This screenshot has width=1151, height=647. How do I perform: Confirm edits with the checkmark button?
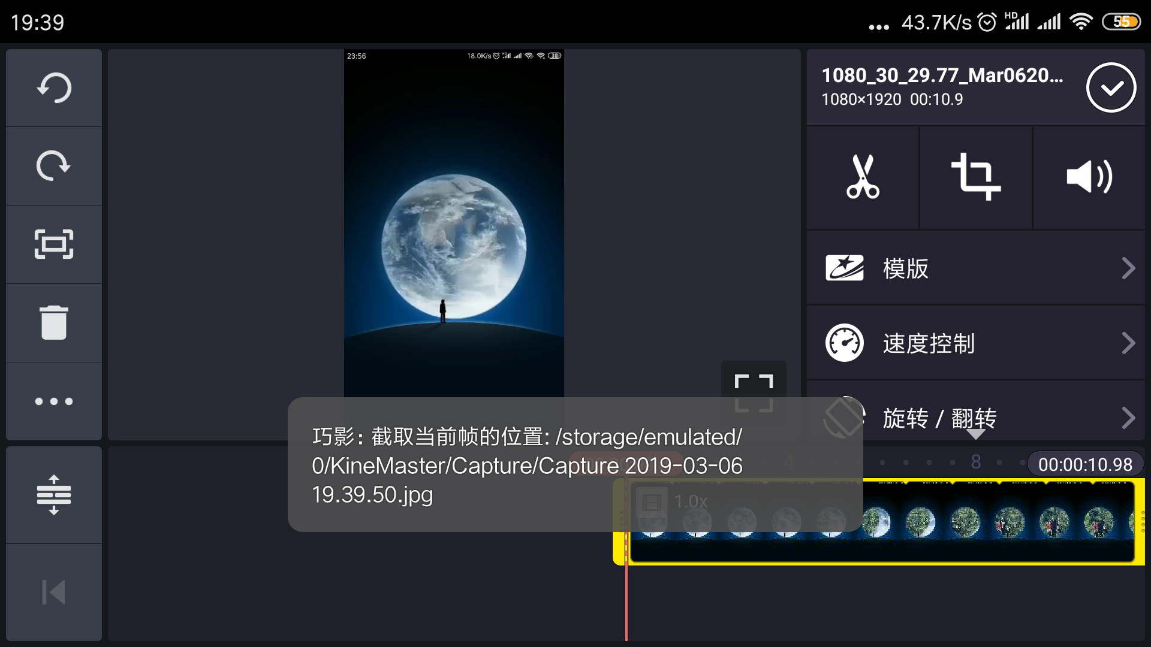[x=1111, y=88]
